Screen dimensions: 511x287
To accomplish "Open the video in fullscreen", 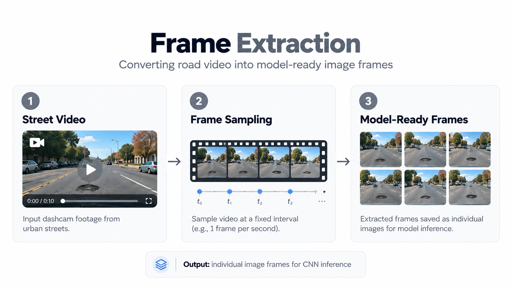I will coord(149,201).
